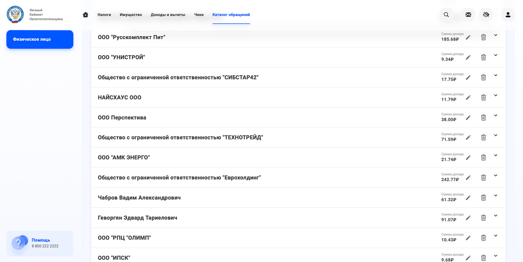Click the Federal Tax Service emblem logo
The width and height of the screenshot is (523, 262).
click(x=15, y=14)
